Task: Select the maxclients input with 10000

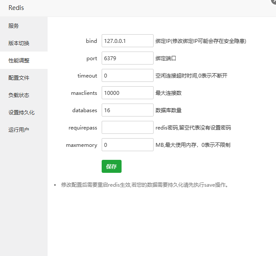Action: click(x=127, y=93)
